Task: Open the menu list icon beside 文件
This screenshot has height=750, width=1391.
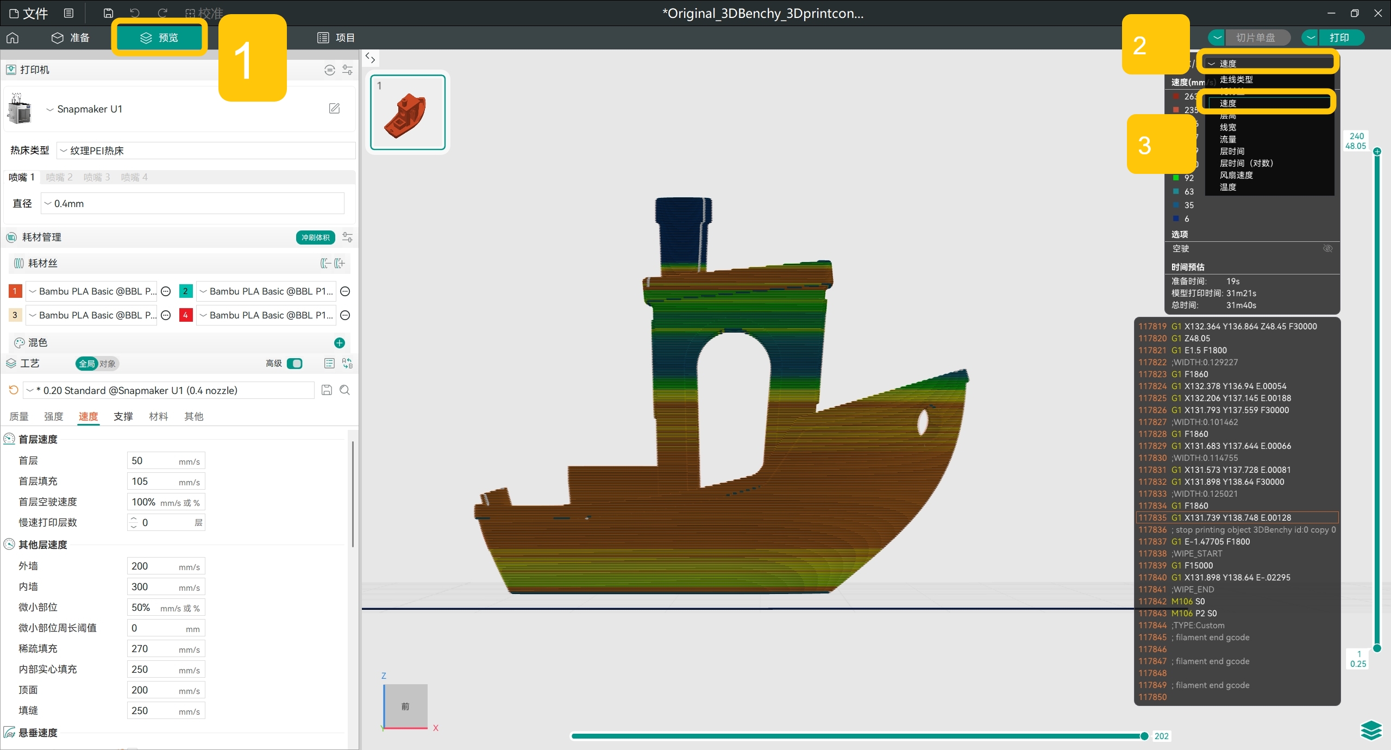Action: 68,13
